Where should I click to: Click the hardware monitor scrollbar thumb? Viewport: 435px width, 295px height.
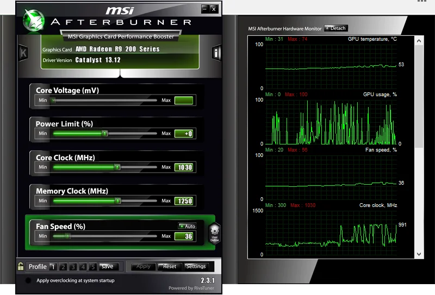419,97
